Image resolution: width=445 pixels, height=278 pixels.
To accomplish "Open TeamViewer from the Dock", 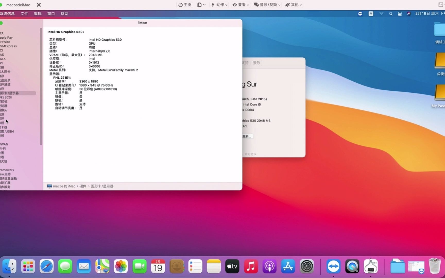I will pyautogui.click(x=333, y=266).
